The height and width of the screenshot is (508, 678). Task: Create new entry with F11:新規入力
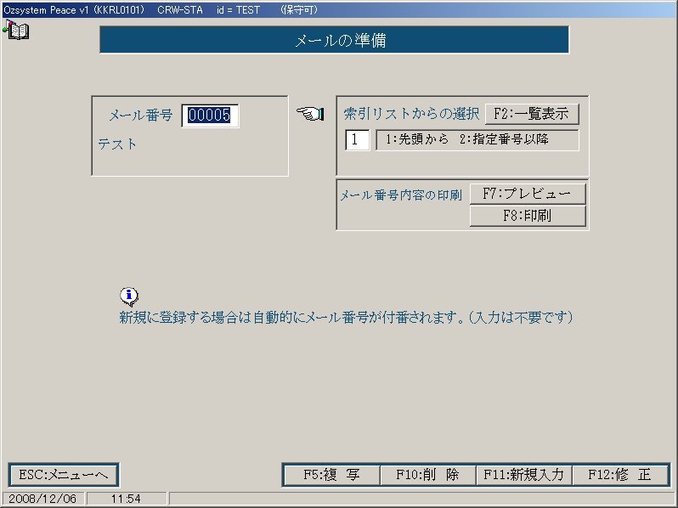(x=523, y=475)
